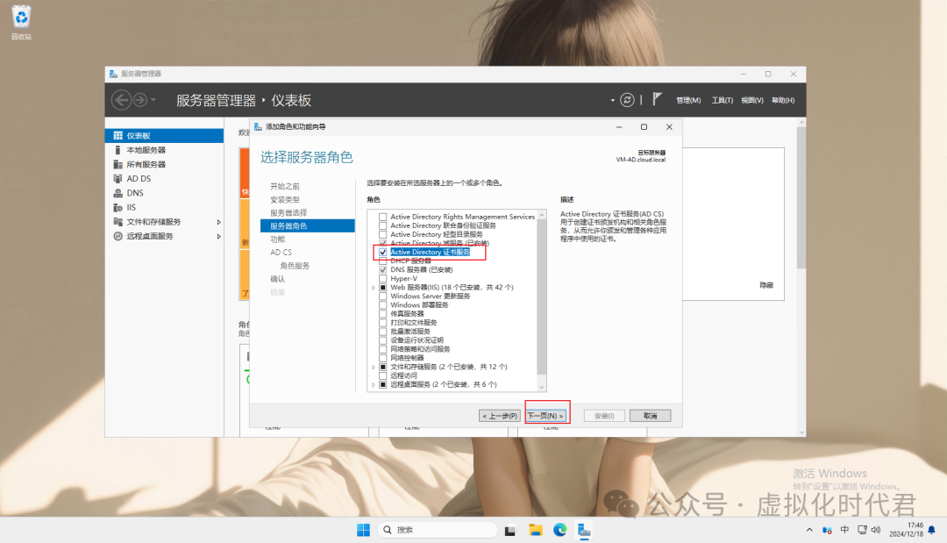Expand 文件和存储服务 in roles list
Image resolution: width=947 pixels, height=543 pixels.
(x=374, y=367)
